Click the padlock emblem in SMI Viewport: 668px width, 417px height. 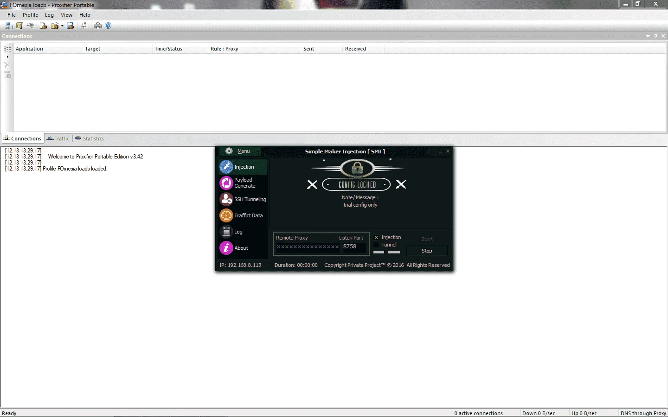(357, 168)
